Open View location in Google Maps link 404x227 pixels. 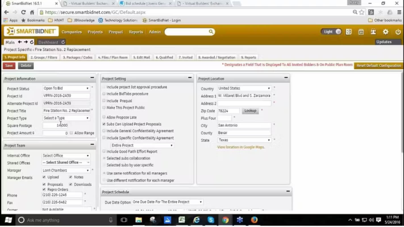(241, 147)
